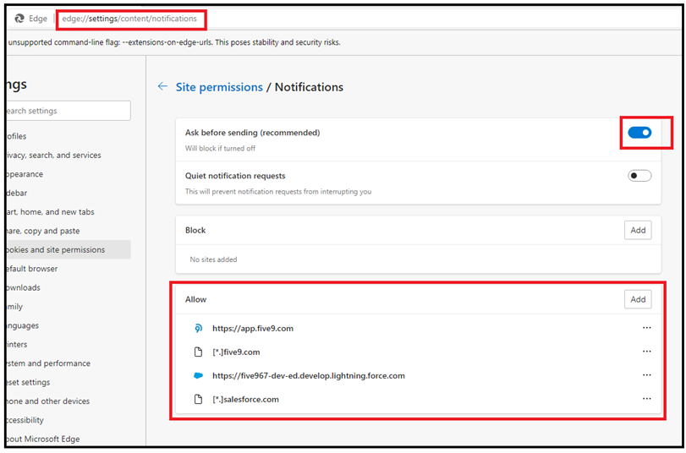The image size is (686, 453).
Task: Open more actions for [*.]salesforce.com
Action: coord(646,399)
